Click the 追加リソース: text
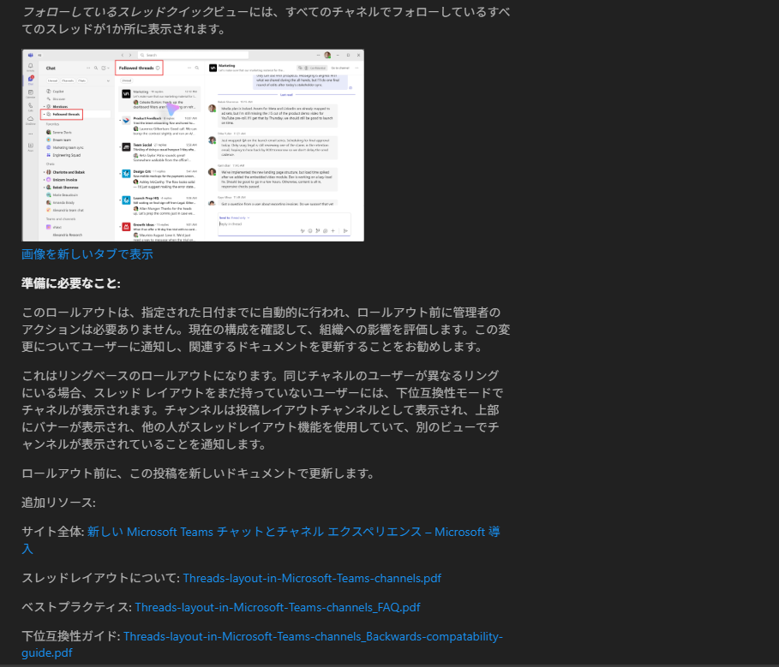 pos(58,503)
